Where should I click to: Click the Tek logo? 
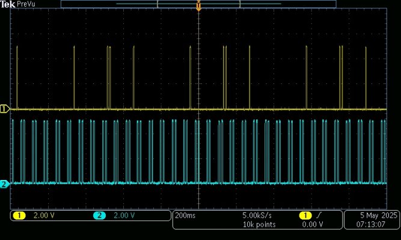7,4
